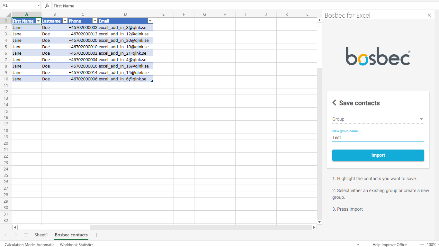Open the Lastname column filter dropdown
This screenshot has height=247, width=439.
65,21
